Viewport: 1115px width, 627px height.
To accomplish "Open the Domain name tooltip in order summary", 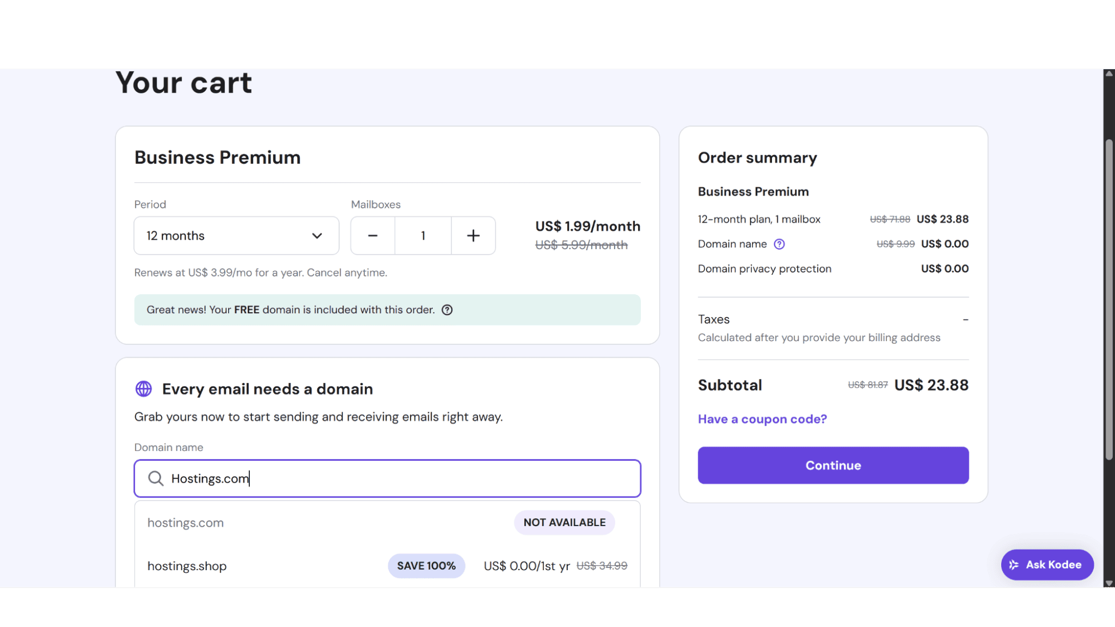I will (779, 244).
